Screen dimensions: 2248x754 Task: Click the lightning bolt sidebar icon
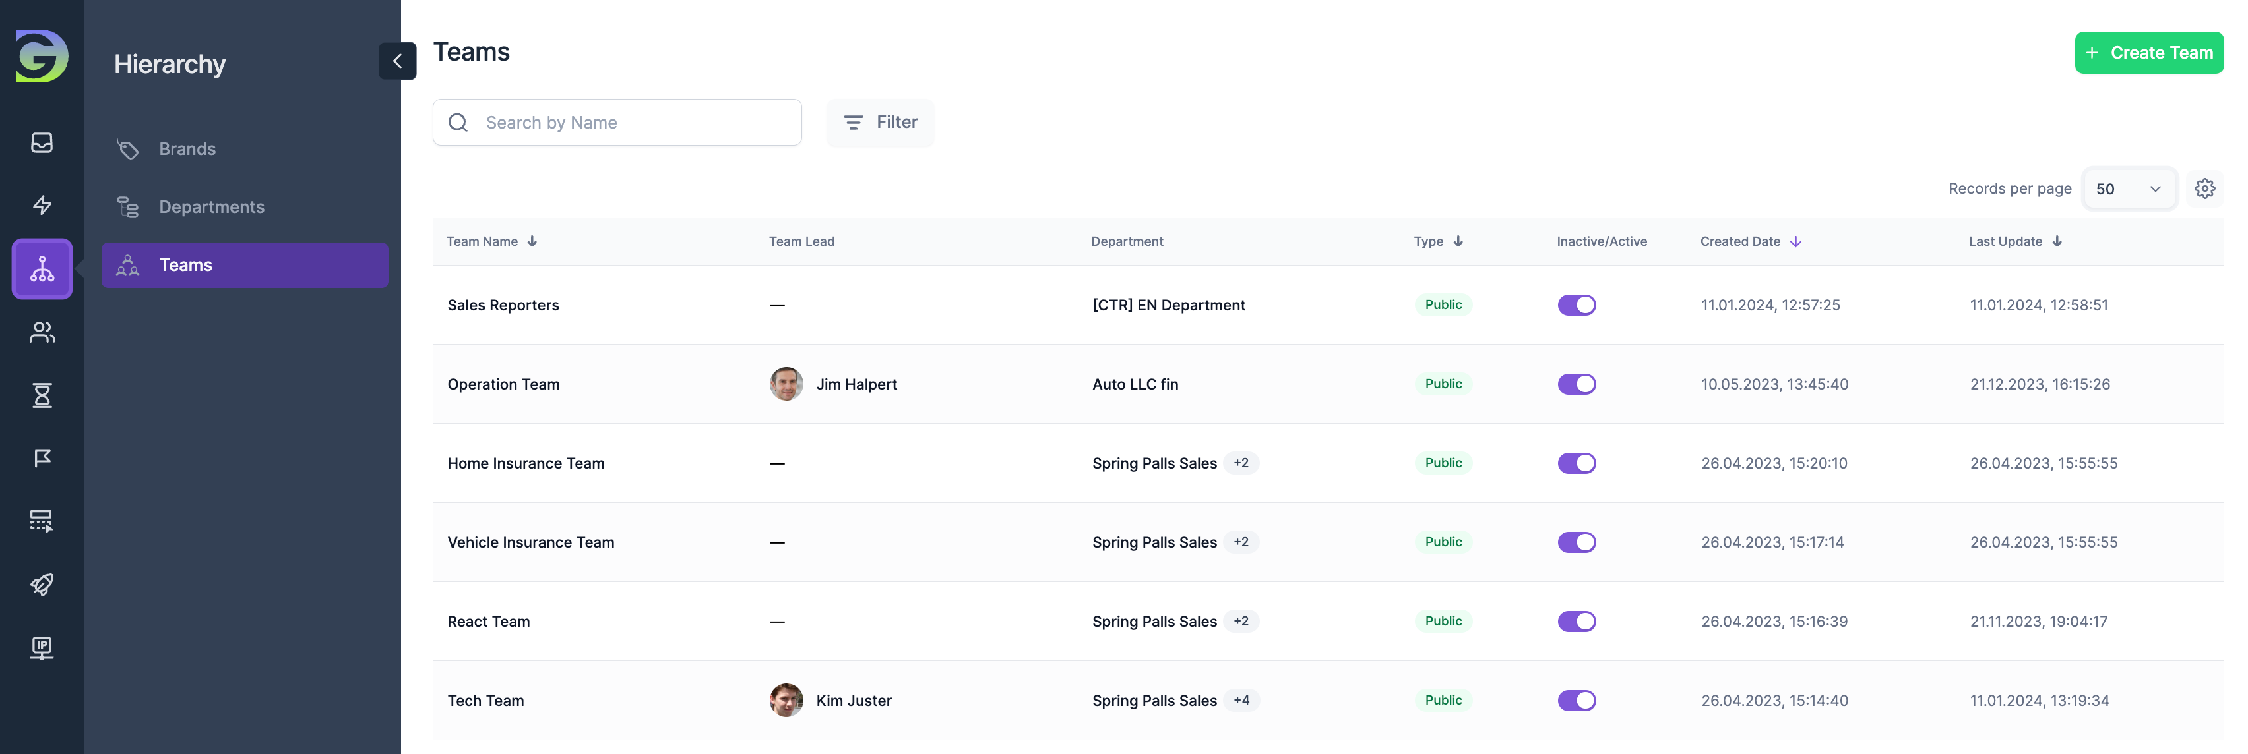(x=42, y=205)
